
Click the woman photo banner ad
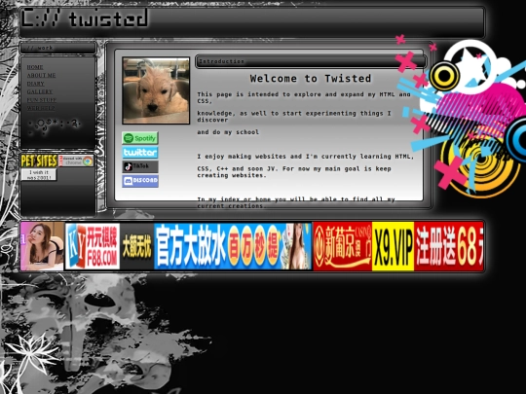pyautogui.click(x=42, y=246)
